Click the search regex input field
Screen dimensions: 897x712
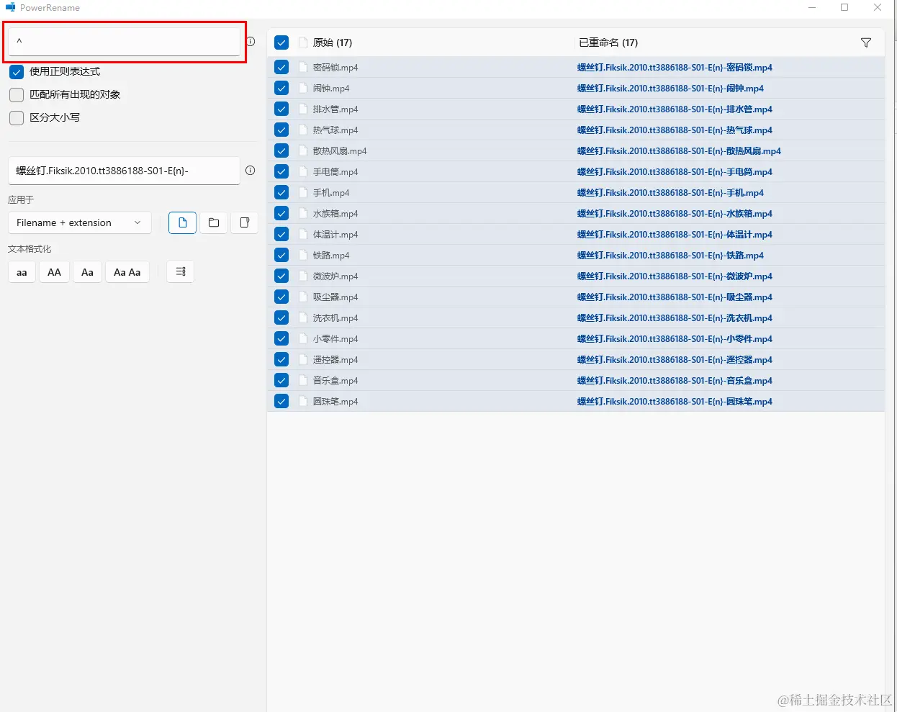pyautogui.click(x=124, y=42)
